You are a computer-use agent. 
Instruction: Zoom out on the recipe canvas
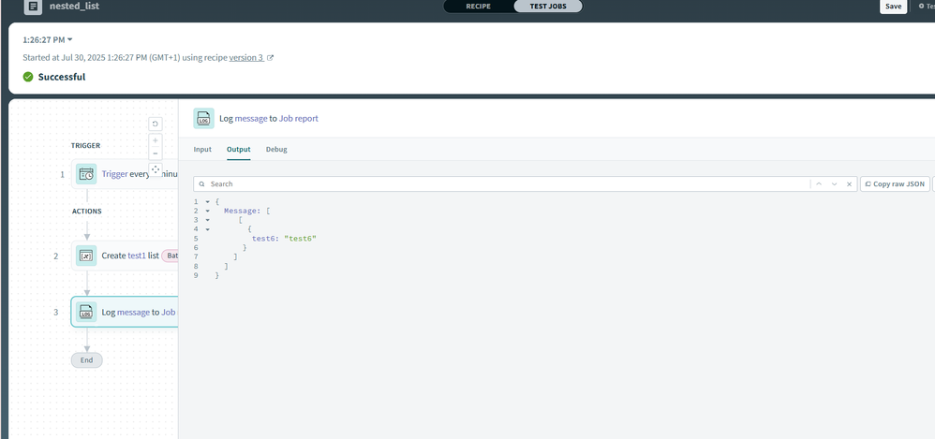(x=155, y=154)
